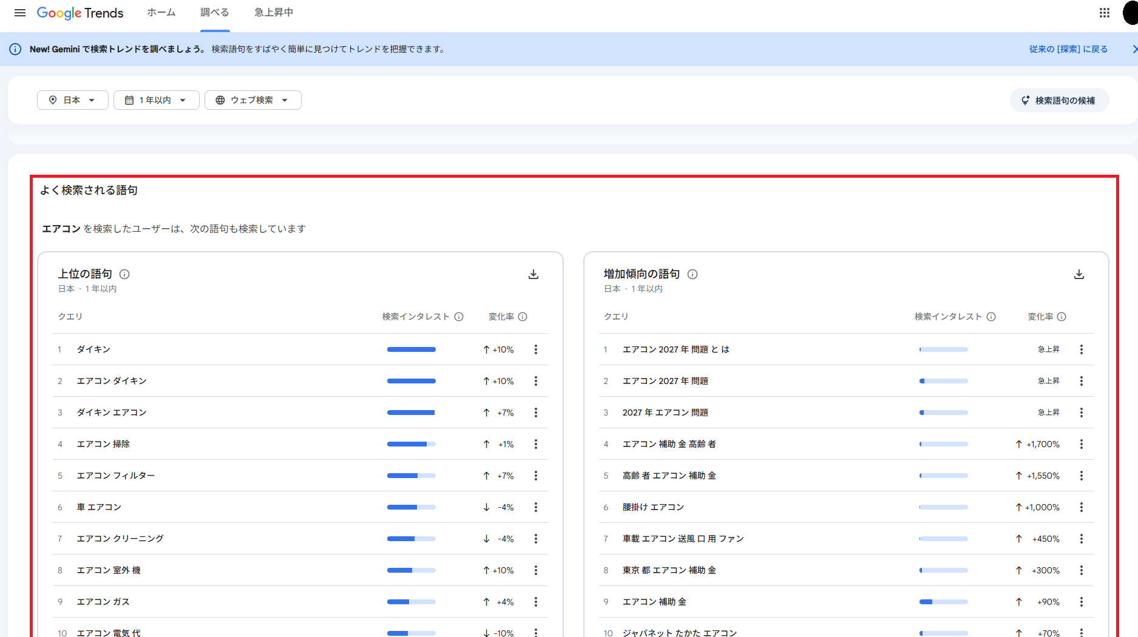Go to the 急上昇中 tab
The width and height of the screenshot is (1138, 637).
pyautogui.click(x=274, y=13)
